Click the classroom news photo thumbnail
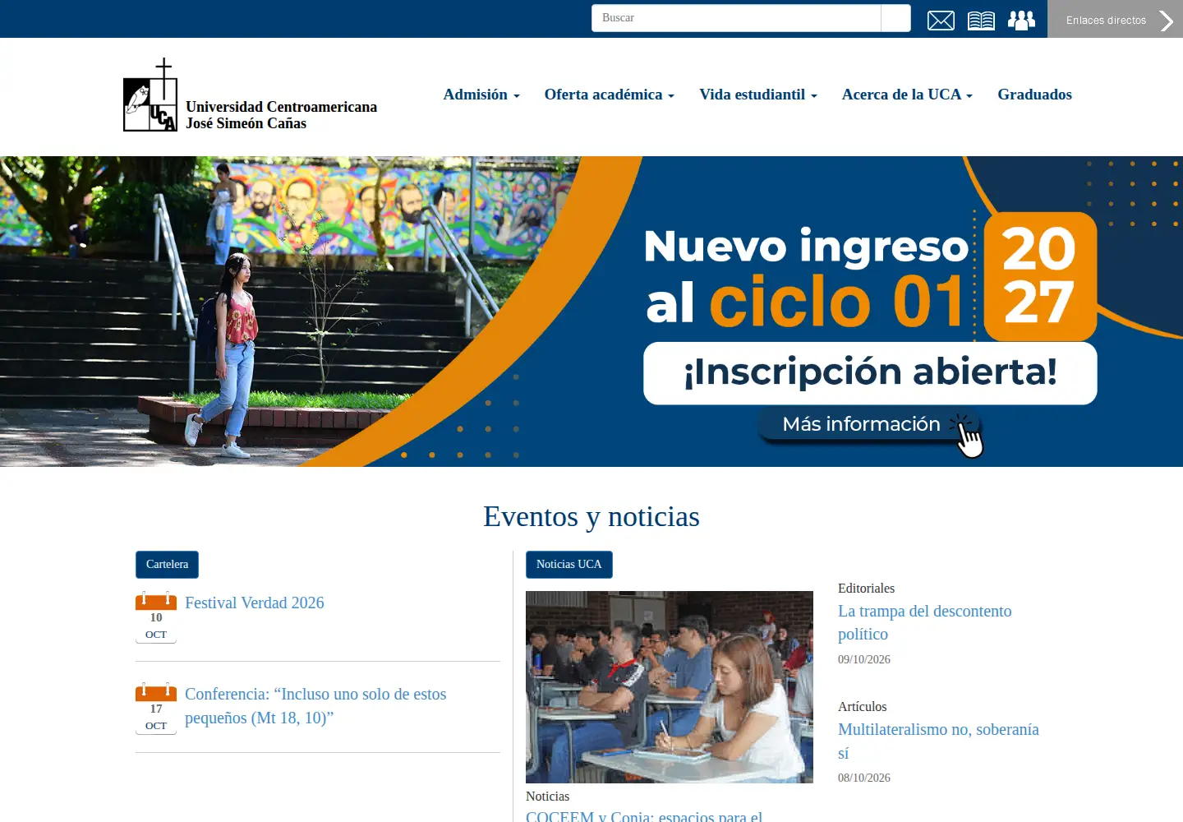 tap(670, 687)
